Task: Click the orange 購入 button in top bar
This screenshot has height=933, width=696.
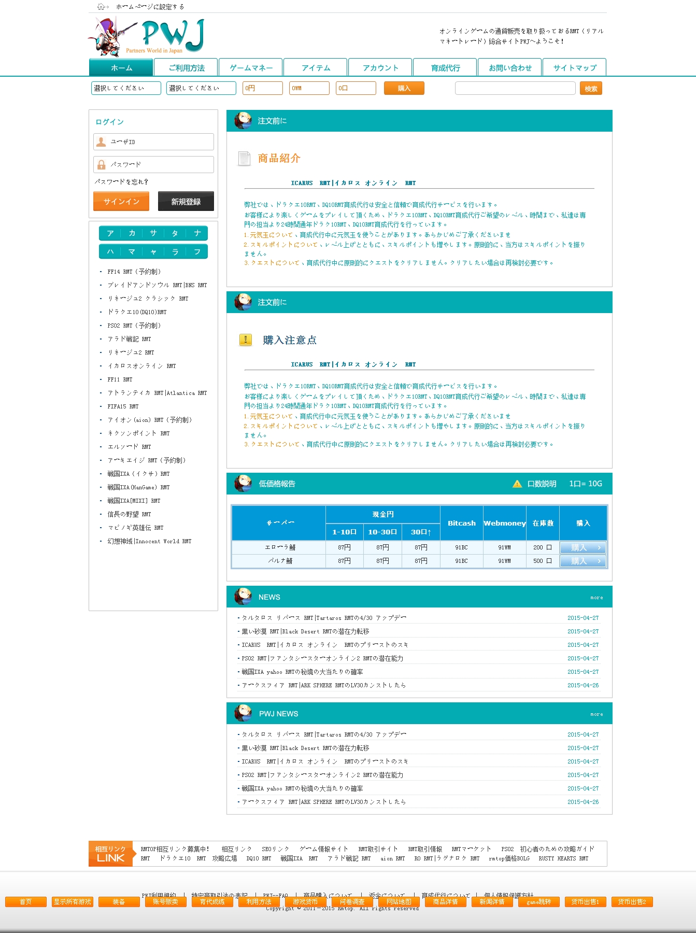Action: coord(404,88)
